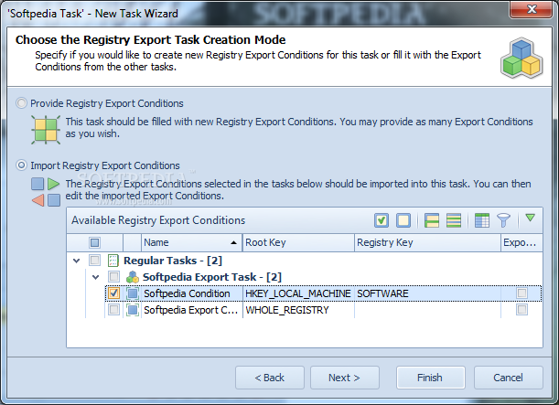Image resolution: width=559 pixels, height=405 pixels.
Task: Click the collapse all groups icon
Action: [x=454, y=220]
